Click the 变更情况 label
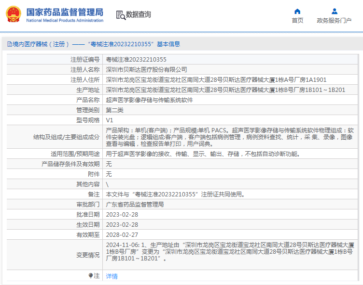Image resolution: width=363 pixels, height=285 pixels. [x=88, y=255]
